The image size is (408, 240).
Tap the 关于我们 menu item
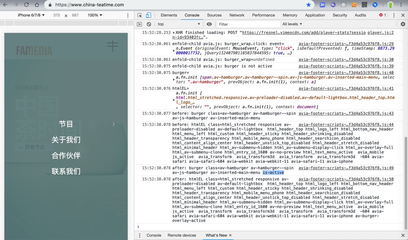[66, 140]
